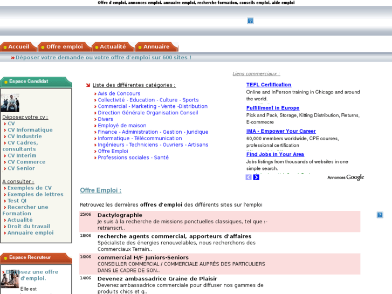Open CV Cadres, consultants link
392x294 pixels.
(x=20, y=146)
